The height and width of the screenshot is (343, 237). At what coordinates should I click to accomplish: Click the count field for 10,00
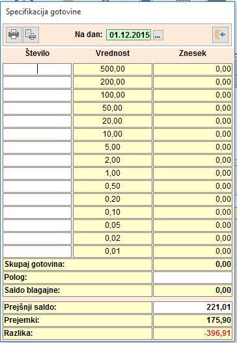(37, 134)
